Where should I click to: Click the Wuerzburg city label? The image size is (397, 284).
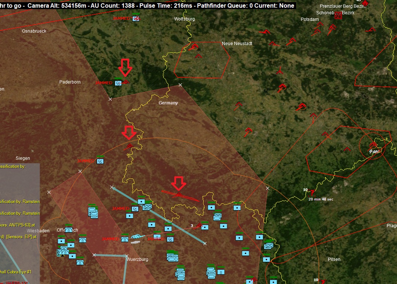137,259
